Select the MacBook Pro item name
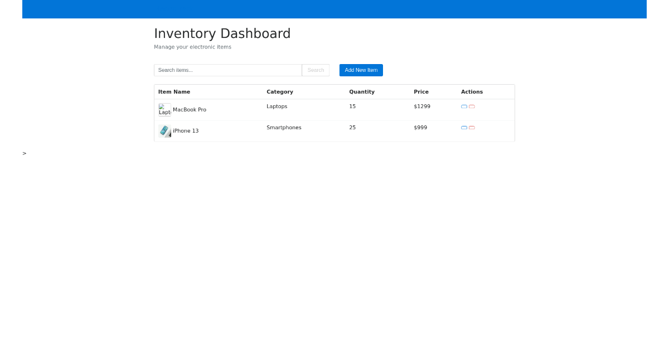669x351 pixels. (x=190, y=109)
